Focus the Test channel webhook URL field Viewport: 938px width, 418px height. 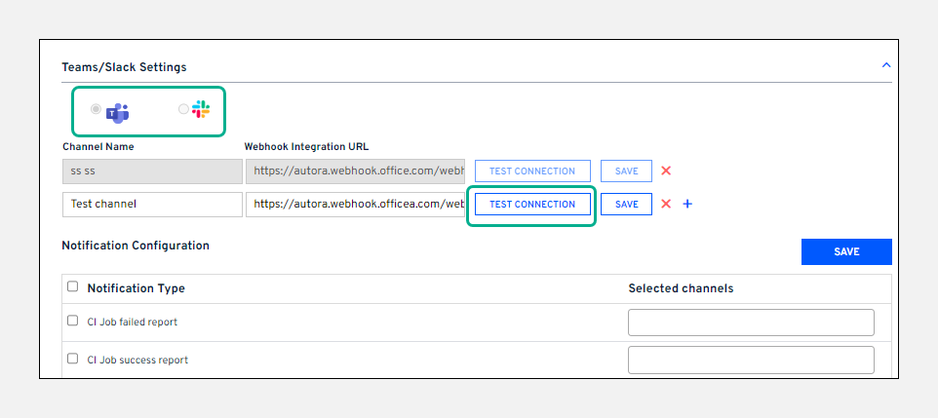(x=355, y=205)
